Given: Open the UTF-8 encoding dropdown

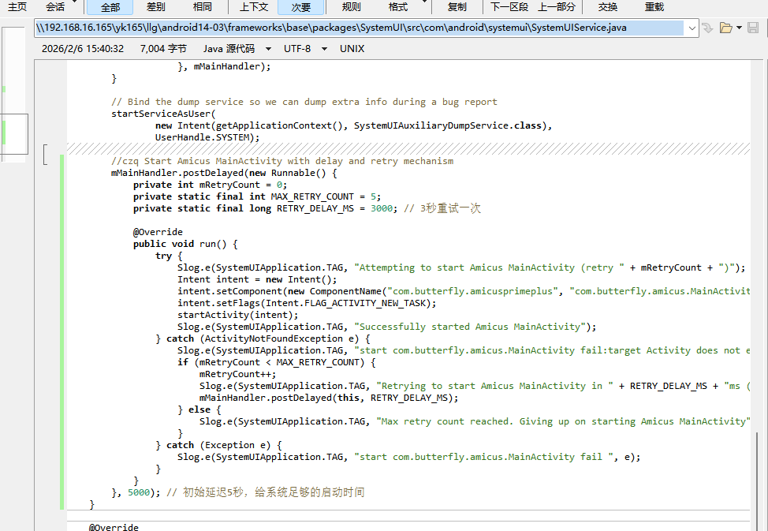Looking at the screenshot, I should tap(305, 49).
